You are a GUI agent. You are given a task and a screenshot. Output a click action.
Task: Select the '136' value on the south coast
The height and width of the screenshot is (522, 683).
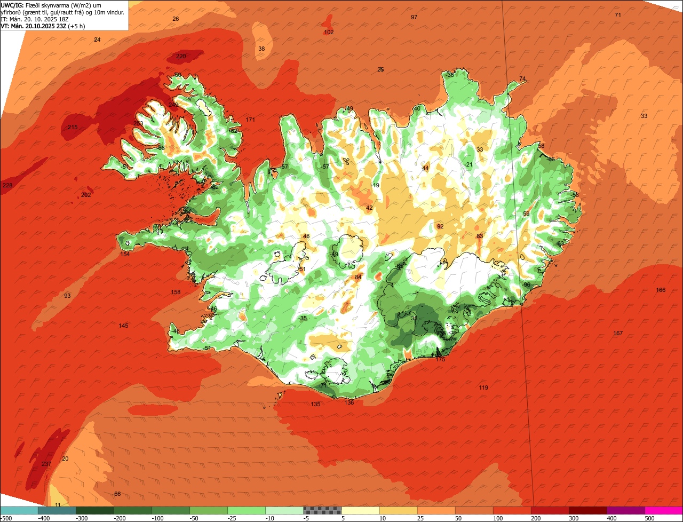coord(349,402)
